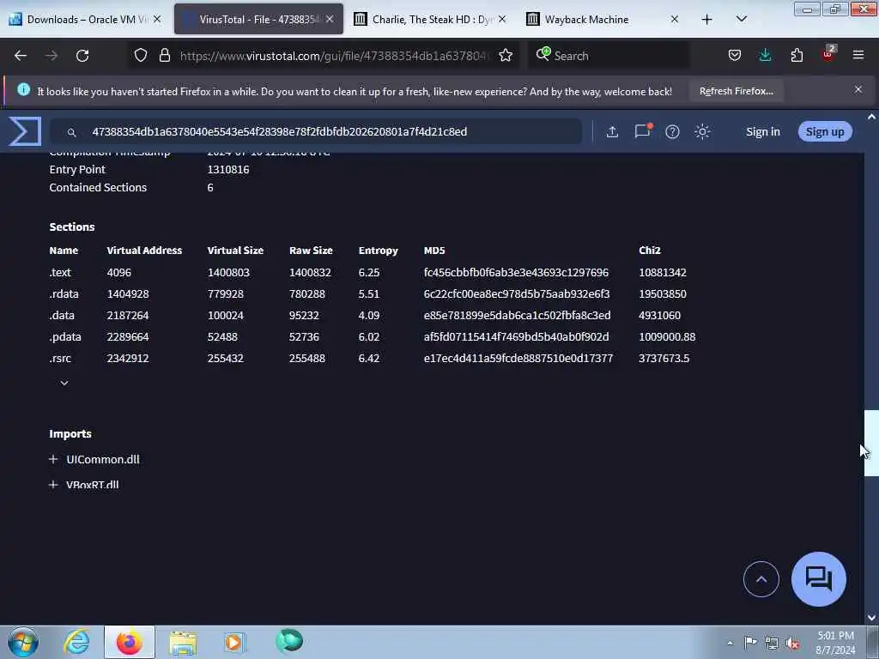Click the info icon in the notification bar
Image resolution: width=879 pixels, height=659 pixels.
click(x=23, y=89)
